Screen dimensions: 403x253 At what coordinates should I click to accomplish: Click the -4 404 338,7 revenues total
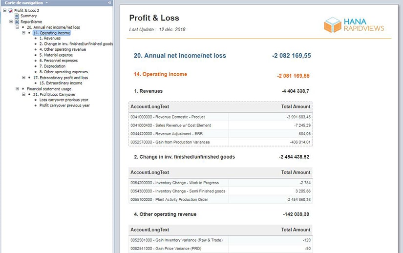(296, 91)
